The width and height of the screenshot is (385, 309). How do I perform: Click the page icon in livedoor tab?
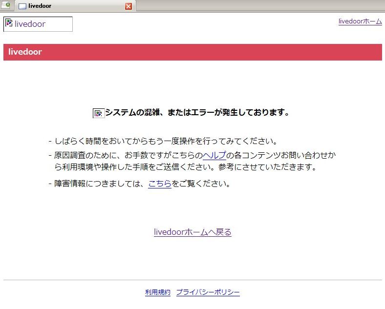[x=22, y=6]
